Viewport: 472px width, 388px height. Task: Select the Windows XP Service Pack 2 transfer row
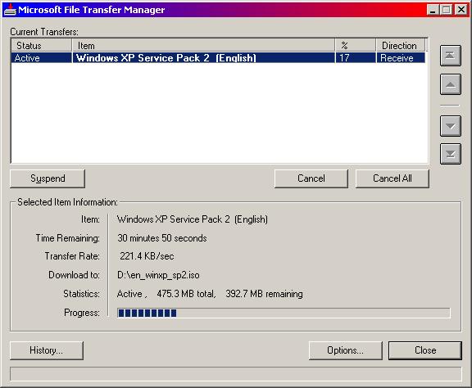[x=218, y=58]
